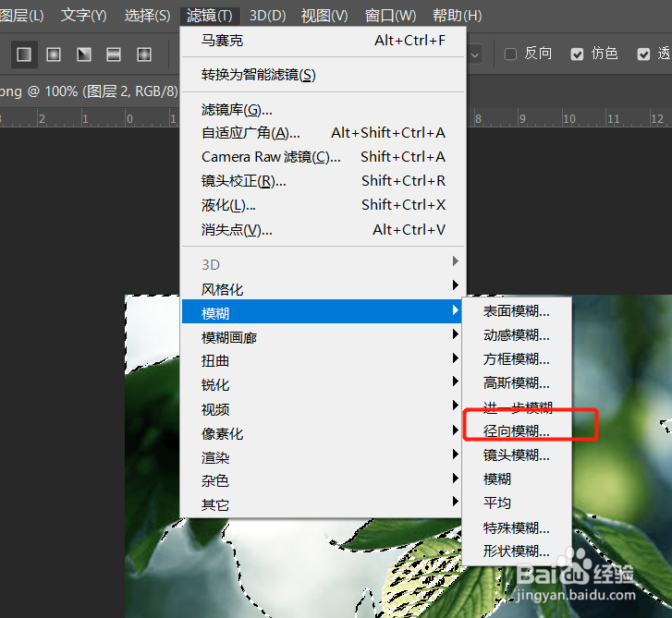This screenshot has width=672, height=618.
Task: Select the diamond gradient type icon
Action: coord(144,55)
